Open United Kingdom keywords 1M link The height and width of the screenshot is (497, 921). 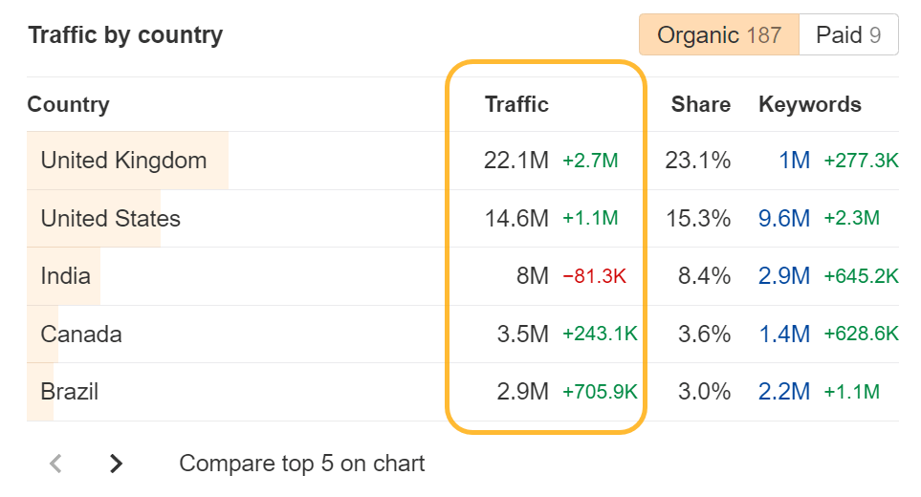(x=794, y=161)
